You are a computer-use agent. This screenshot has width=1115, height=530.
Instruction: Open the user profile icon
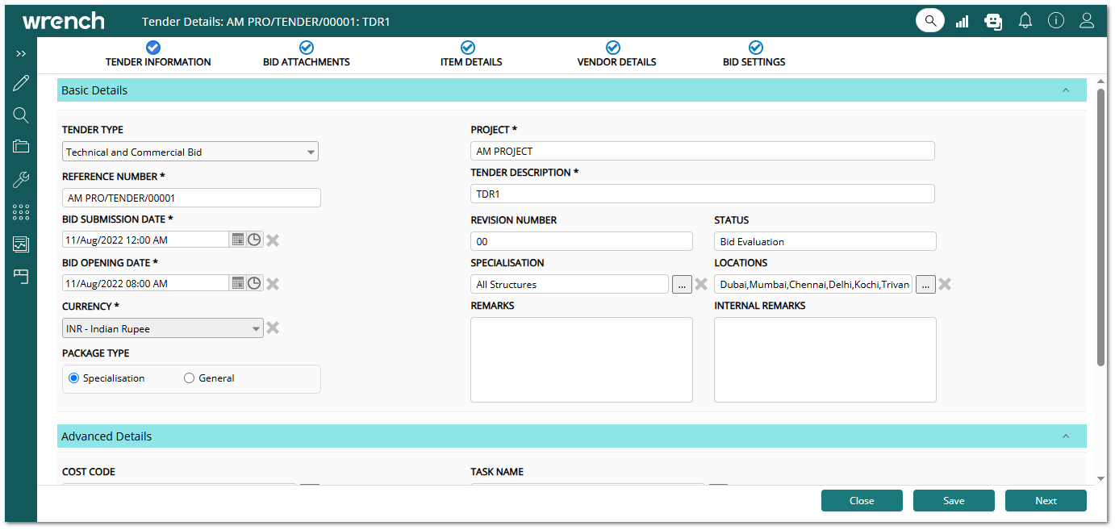(x=1087, y=21)
